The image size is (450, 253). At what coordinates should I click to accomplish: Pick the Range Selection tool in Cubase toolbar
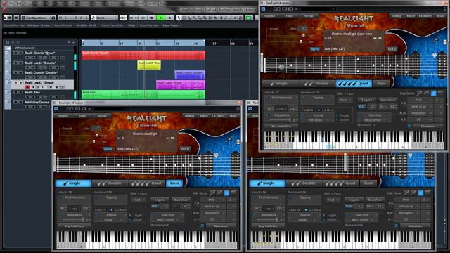pos(184,18)
